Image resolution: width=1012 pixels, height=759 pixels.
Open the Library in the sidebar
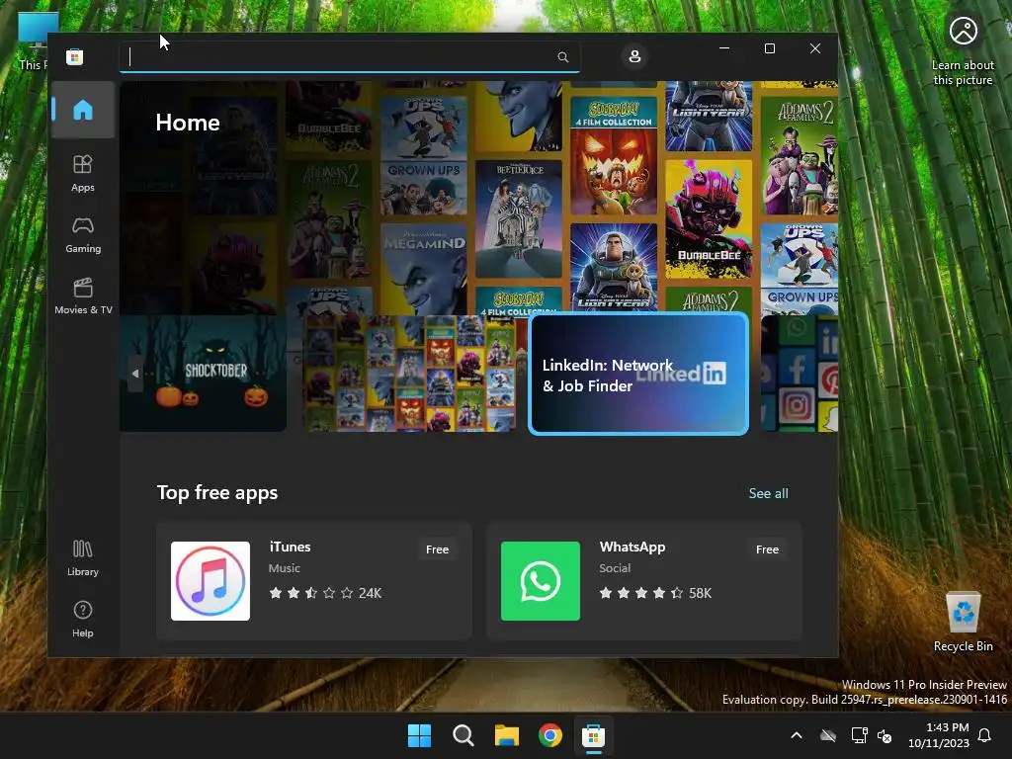[x=83, y=558]
